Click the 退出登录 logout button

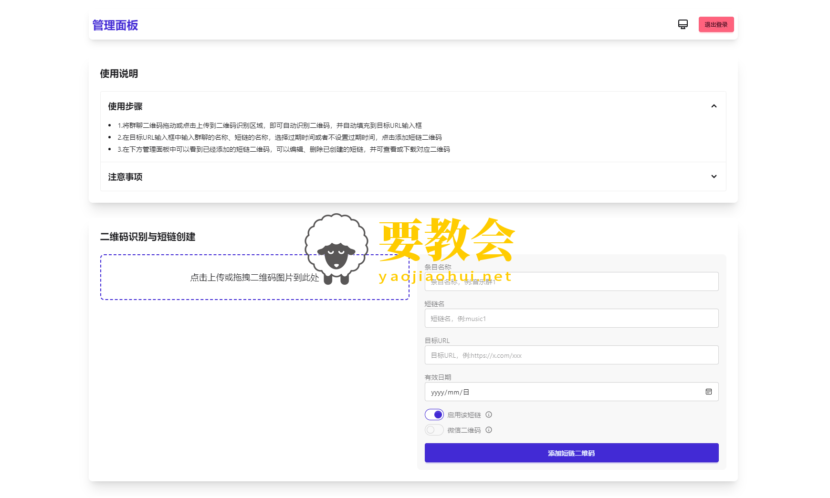point(716,24)
